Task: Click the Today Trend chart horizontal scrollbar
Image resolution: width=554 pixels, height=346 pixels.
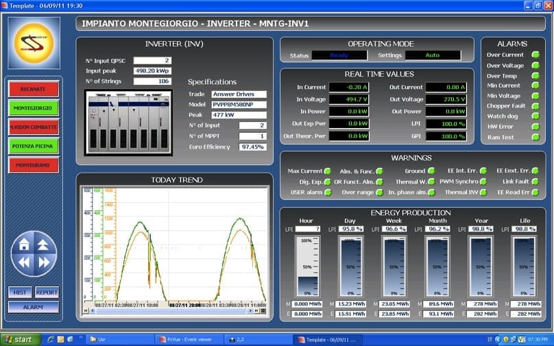Action: 171,310
